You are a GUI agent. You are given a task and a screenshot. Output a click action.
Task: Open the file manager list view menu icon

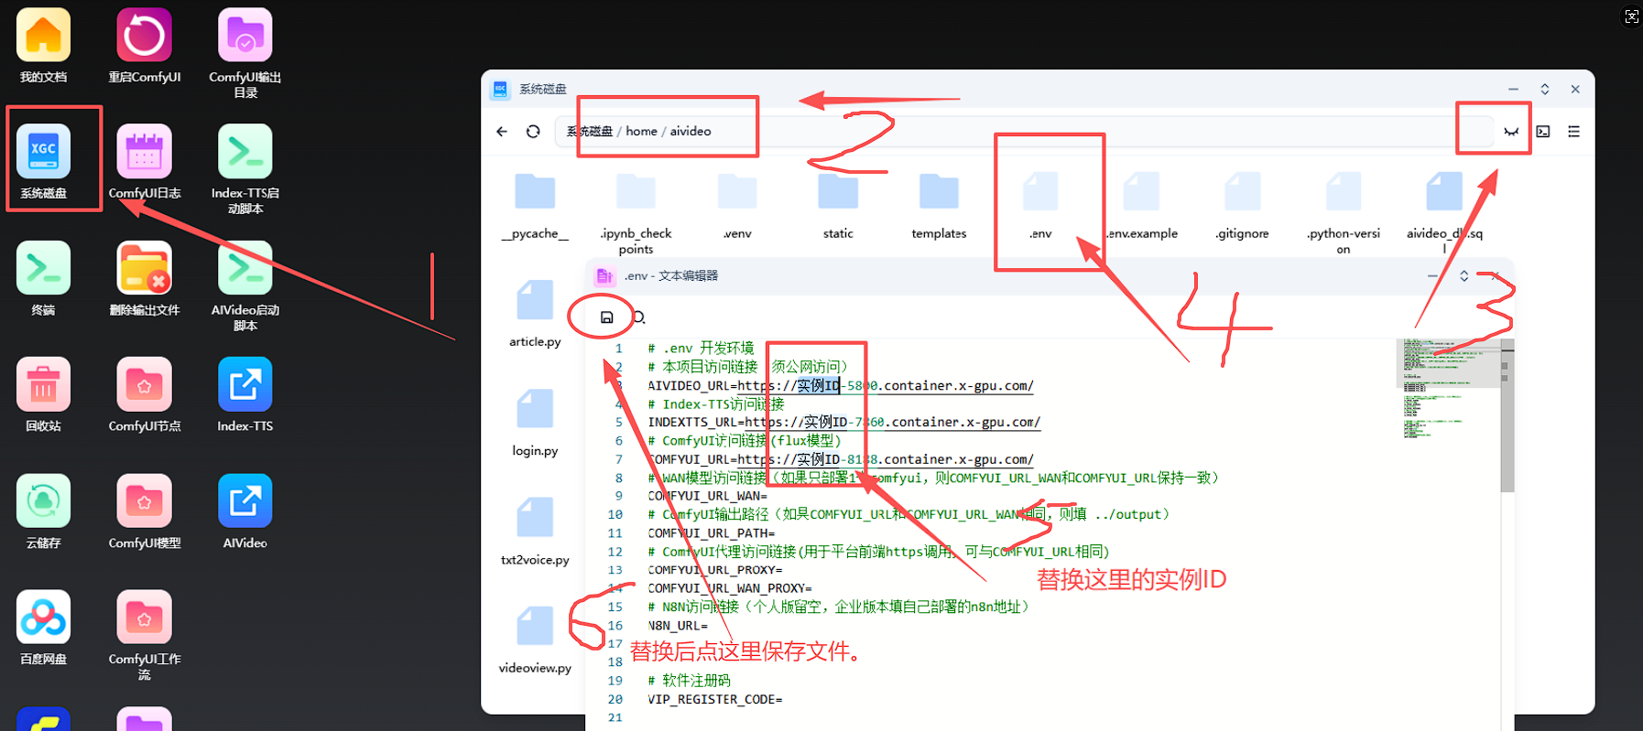(x=1573, y=132)
